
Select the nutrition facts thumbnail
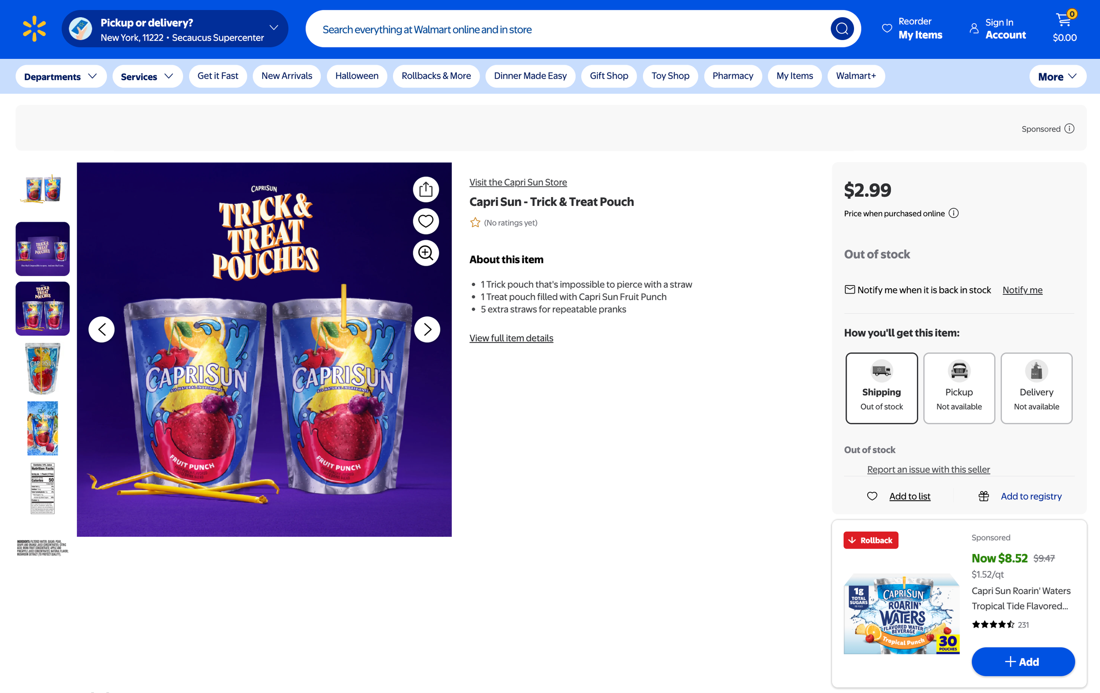43,488
